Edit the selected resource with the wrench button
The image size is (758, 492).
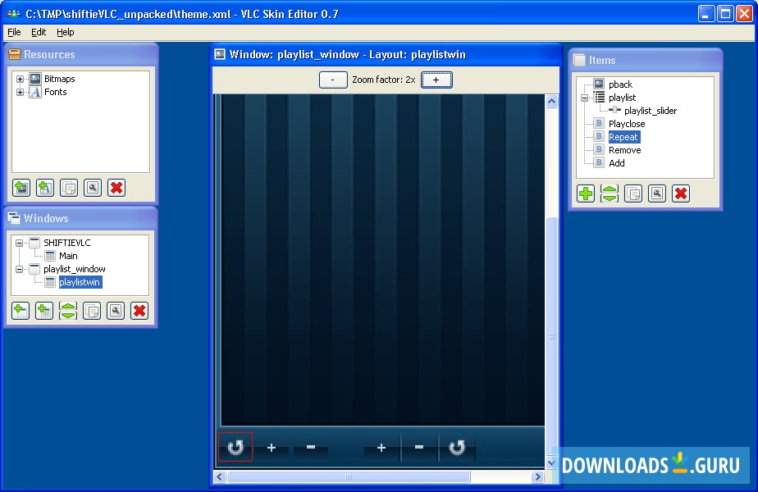click(93, 188)
